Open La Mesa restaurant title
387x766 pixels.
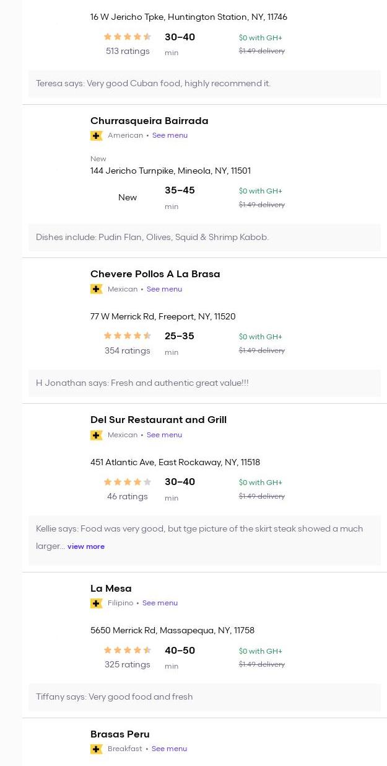111,589
